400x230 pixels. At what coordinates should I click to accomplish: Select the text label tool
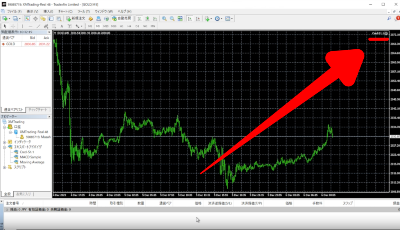[62, 26]
